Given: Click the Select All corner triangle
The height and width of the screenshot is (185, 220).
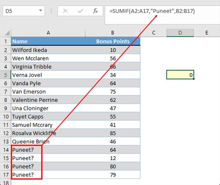Looking at the screenshot, I should tap(7, 33).
